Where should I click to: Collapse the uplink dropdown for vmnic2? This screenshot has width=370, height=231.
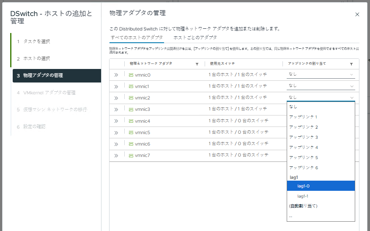[x=321, y=98]
